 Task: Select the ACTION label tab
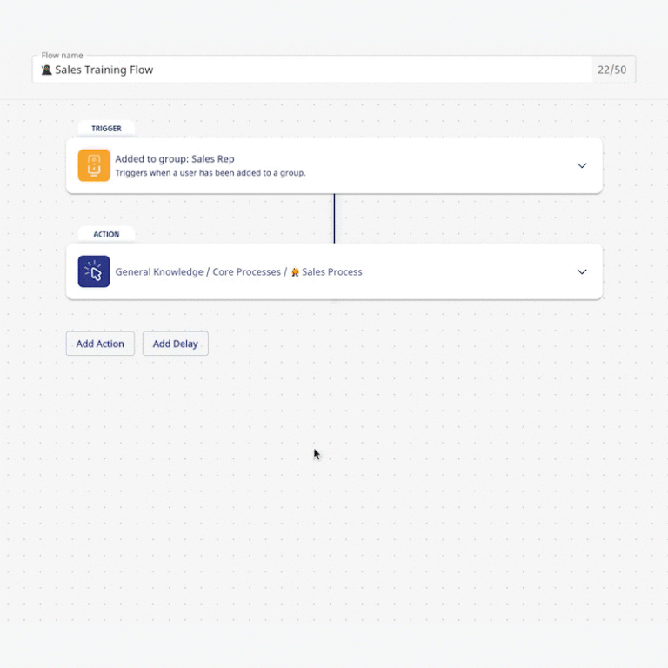106,235
